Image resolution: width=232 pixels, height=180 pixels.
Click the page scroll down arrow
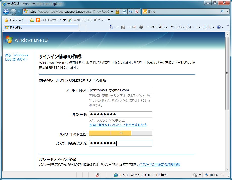[x=227, y=169]
